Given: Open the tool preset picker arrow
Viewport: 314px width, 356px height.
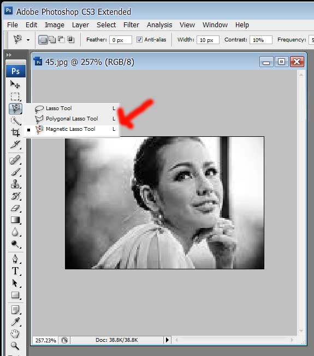Looking at the screenshot, I should coord(28,40).
